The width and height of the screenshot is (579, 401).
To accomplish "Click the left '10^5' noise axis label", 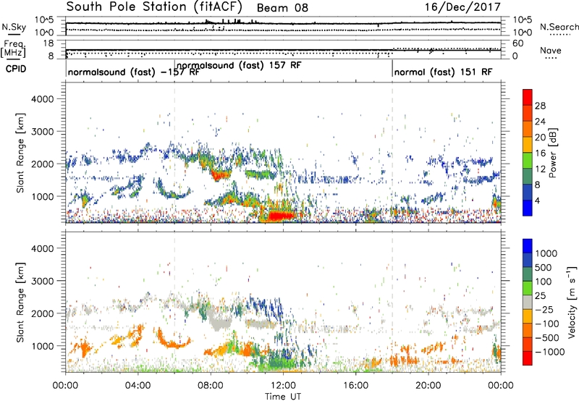I will 44,20.
